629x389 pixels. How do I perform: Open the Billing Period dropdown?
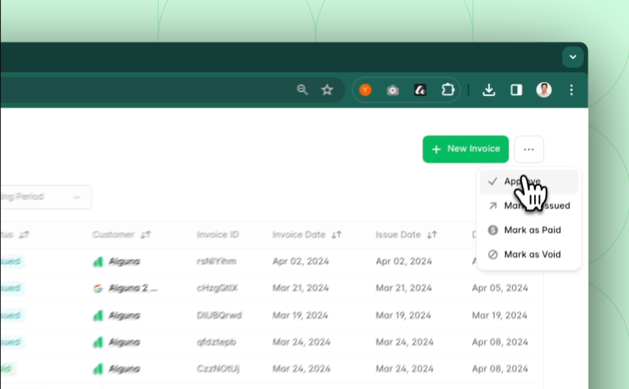pos(45,197)
